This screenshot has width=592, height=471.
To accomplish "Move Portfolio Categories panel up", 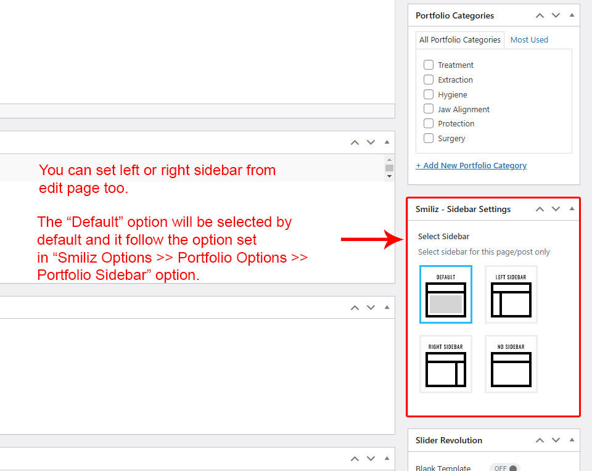I will pyautogui.click(x=540, y=15).
